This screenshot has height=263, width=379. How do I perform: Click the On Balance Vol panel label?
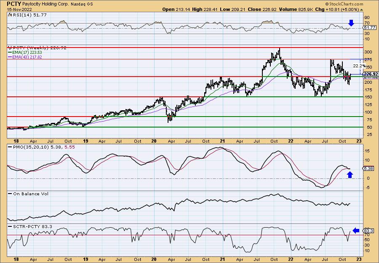pos(28,194)
